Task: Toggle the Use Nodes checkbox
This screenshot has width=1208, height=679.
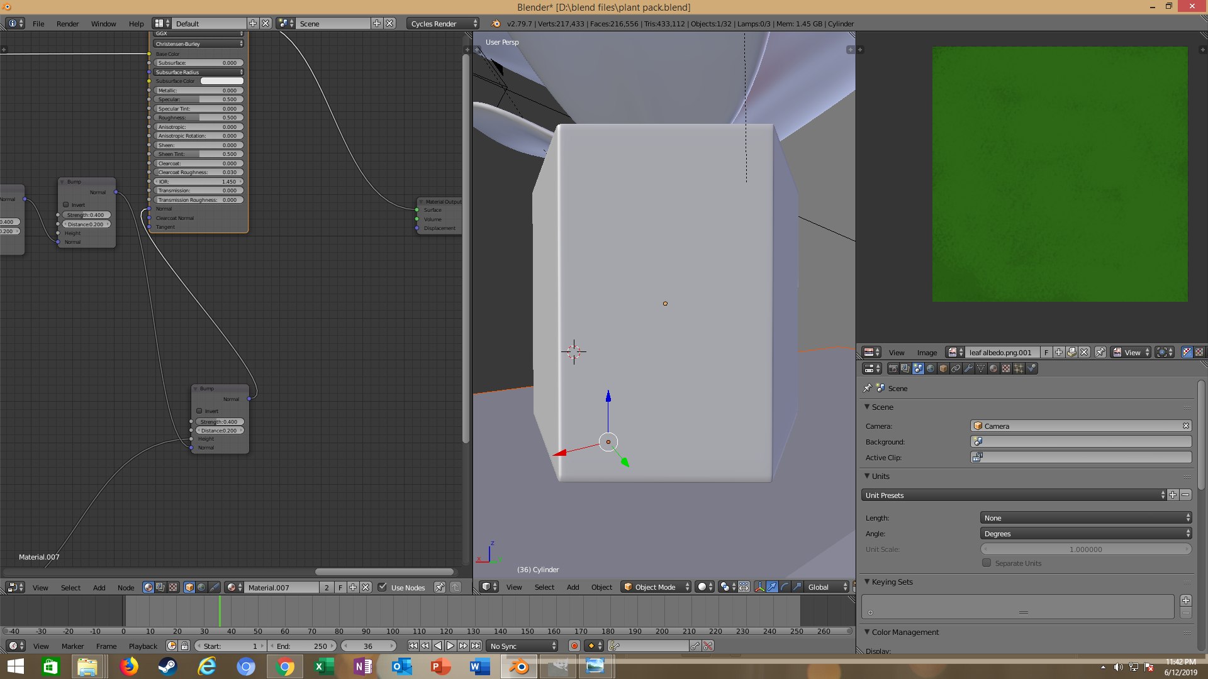Action: coord(382,587)
